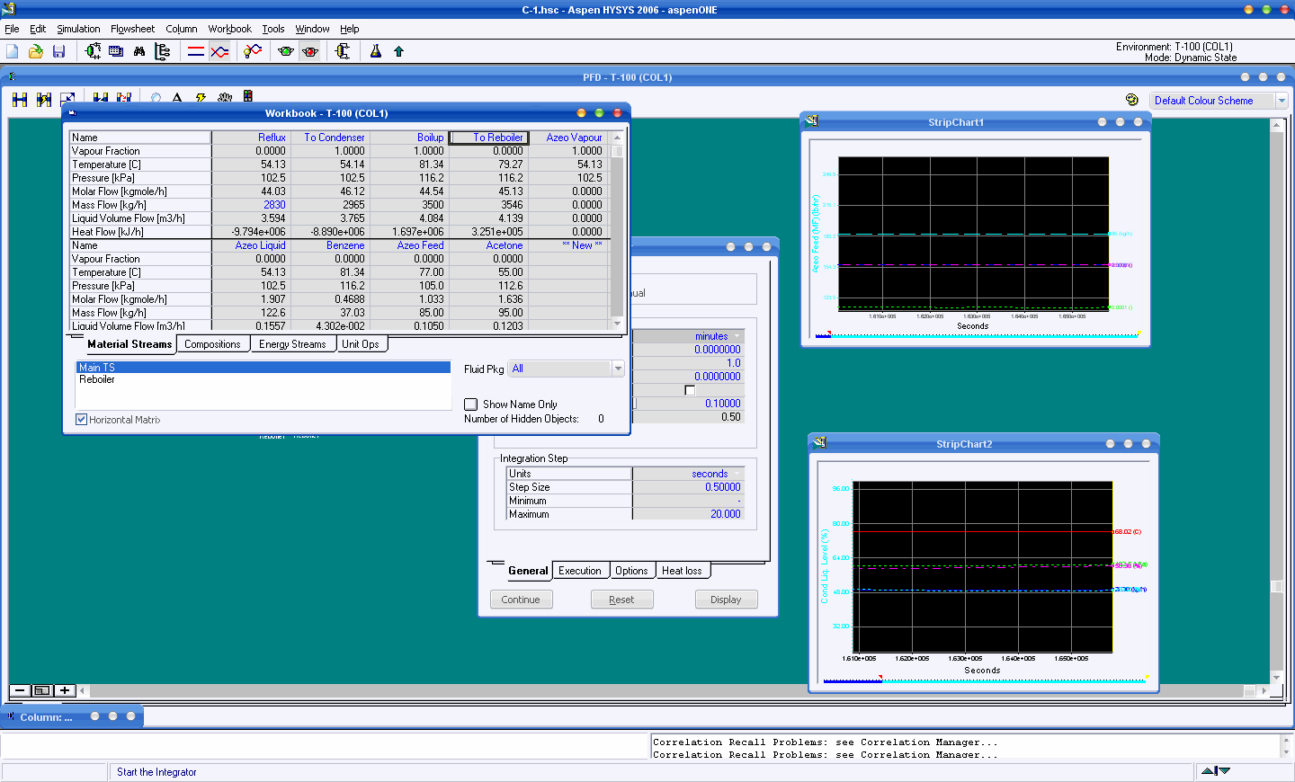Click the Reflux mass flow value 2830
Viewport: 1295px width, 782px height.
tap(251, 205)
